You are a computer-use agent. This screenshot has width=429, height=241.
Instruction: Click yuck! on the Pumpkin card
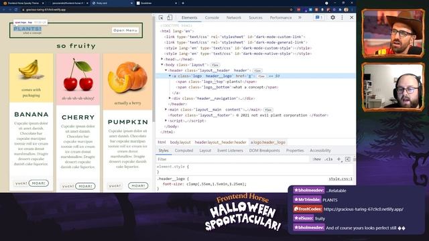click(x=115, y=186)
